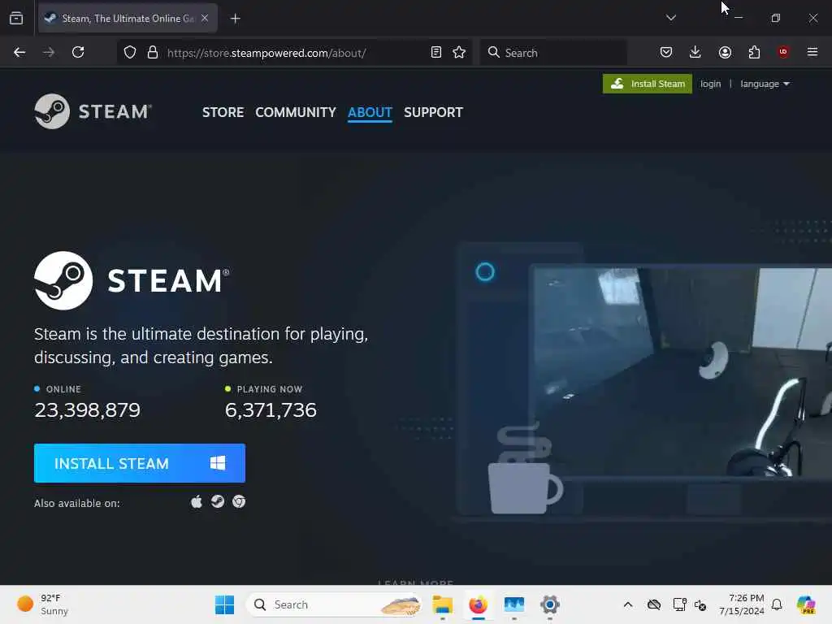The image size is (832, 624).
Task: Click the Steam logo in header
Action: pos(93,111)
